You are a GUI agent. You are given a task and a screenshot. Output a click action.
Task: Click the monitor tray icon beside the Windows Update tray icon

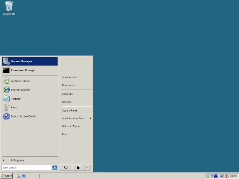click(212, 176)
